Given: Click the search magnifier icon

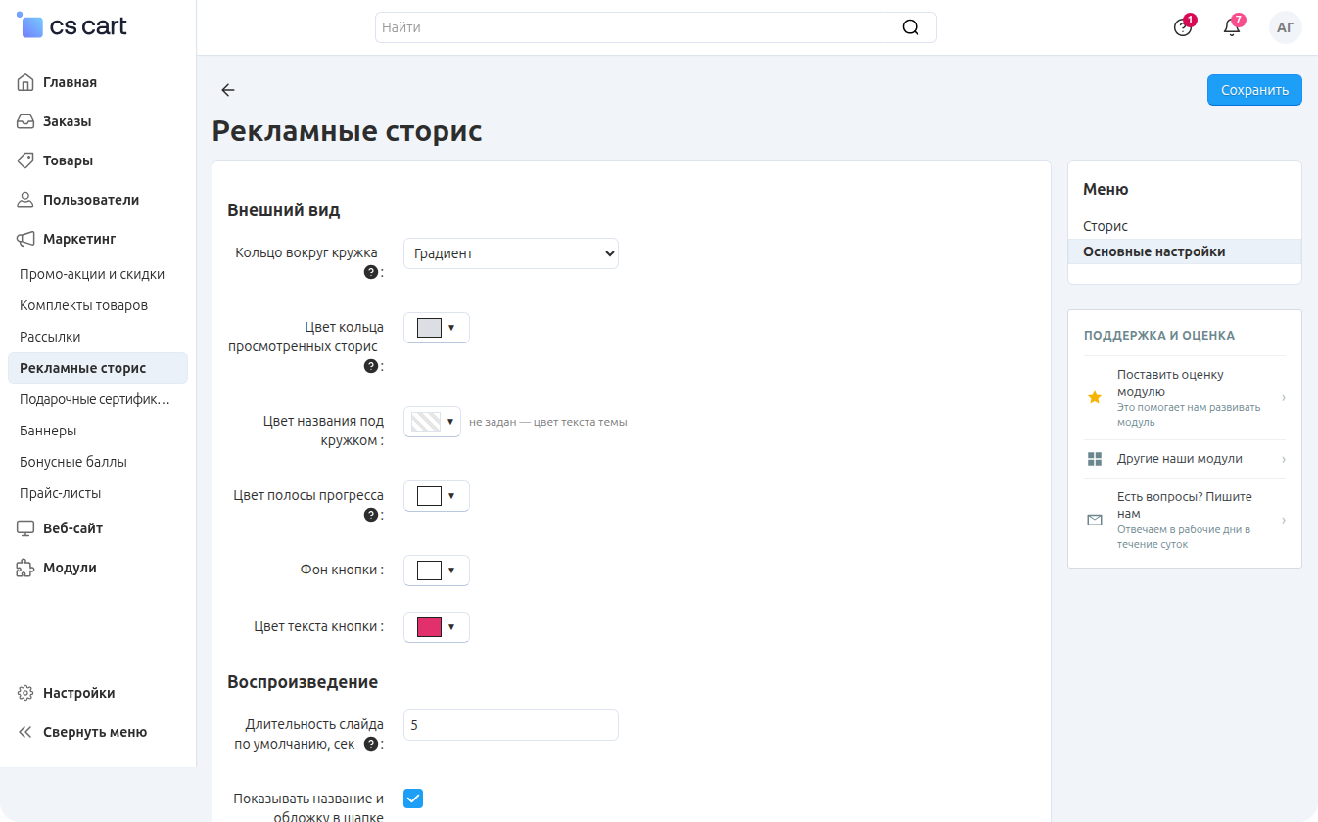Looking at the screenshot, I should pyautogui.click(x=911, y=27).
